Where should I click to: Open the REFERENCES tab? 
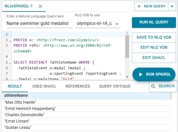click(x=78, y=86)
